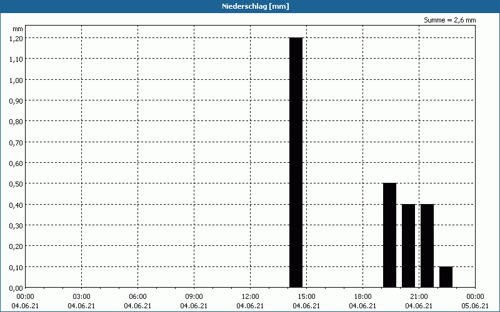Click the 03:00 time axis label
The width and height of the screenshot is (500, 312).
[81, 297]
